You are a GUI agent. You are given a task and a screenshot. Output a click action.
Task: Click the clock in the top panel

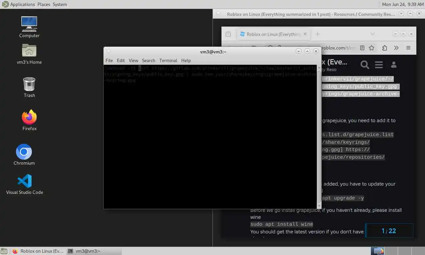pyautogui.click(x=403, y=4)
